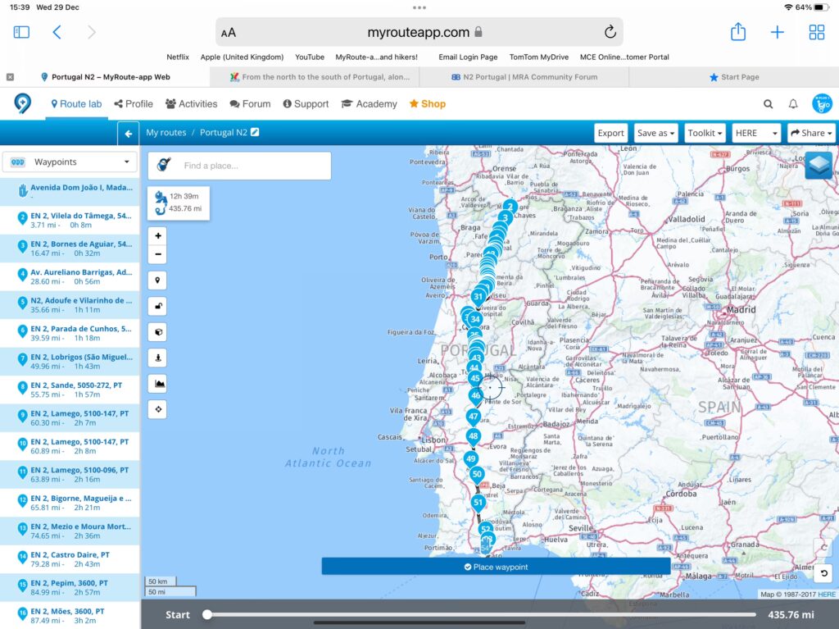Click the Export button
Screen dimensions: 839x629
pos(610,133)
